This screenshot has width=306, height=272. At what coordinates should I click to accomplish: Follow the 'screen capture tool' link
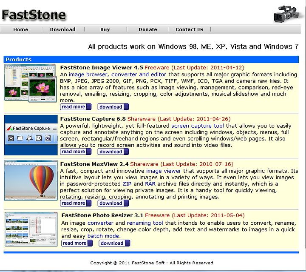pyautogui.click(x=198, y=126)
